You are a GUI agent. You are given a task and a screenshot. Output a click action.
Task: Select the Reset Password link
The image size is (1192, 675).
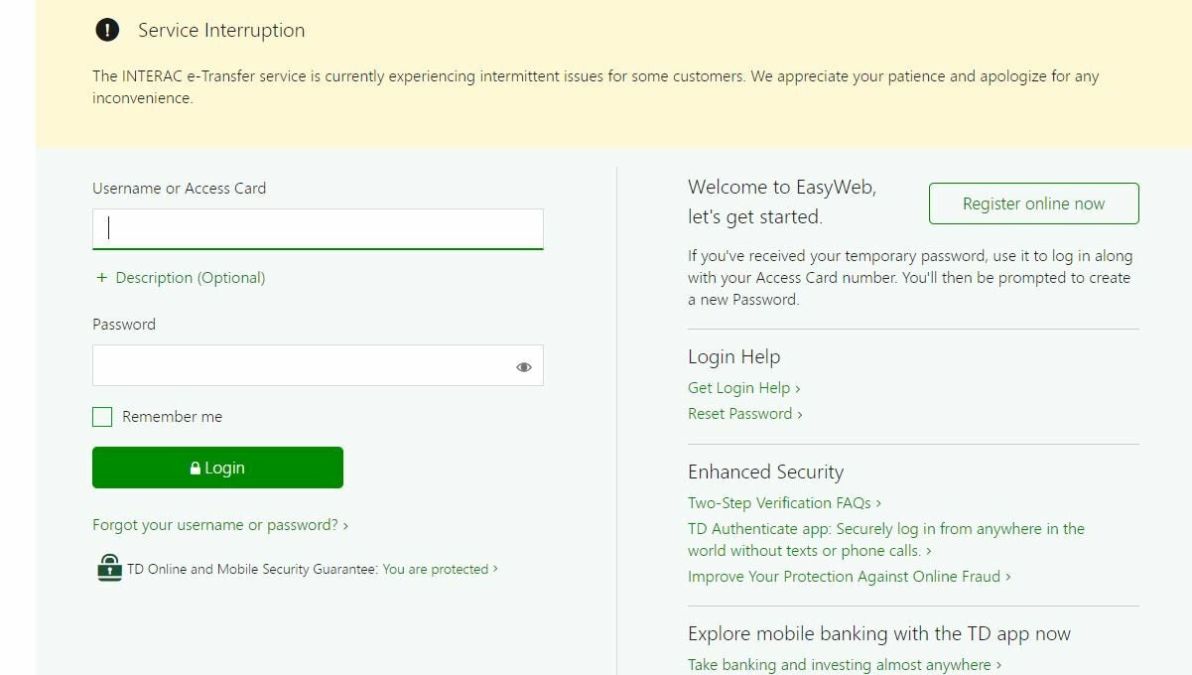744,414
